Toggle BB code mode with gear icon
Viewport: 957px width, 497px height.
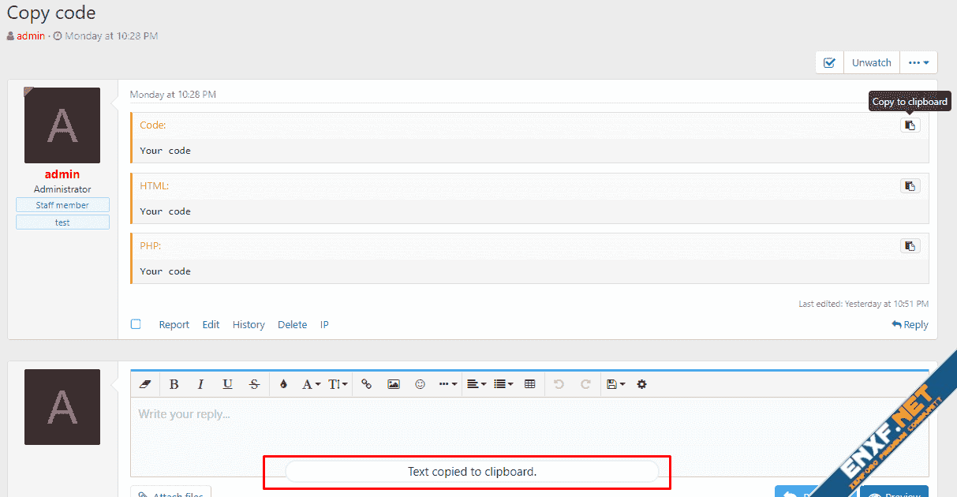coord(641,384)
